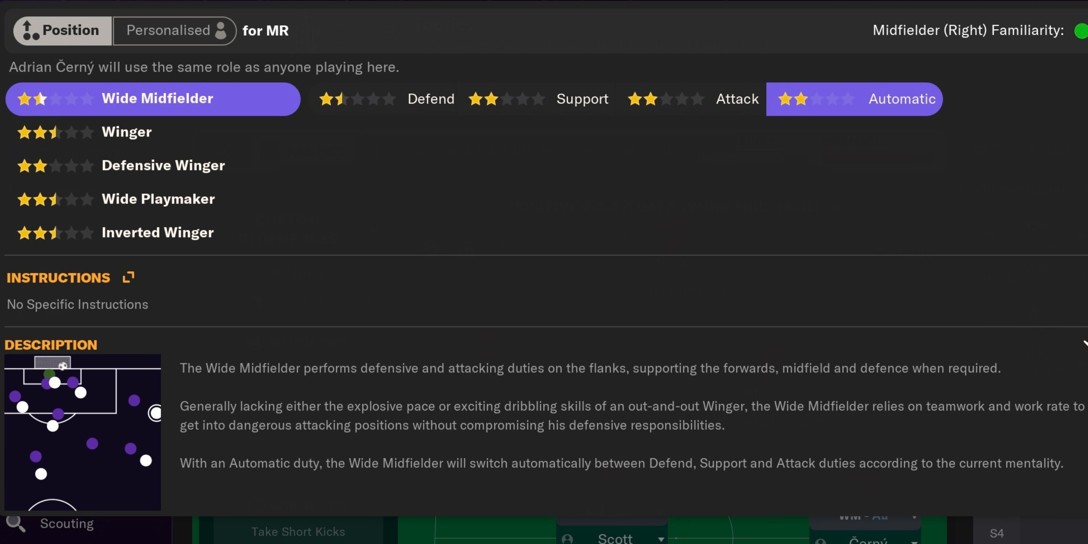1088x544 pixels.
Task: Click the S4 button
Action: tap(998, 533)
